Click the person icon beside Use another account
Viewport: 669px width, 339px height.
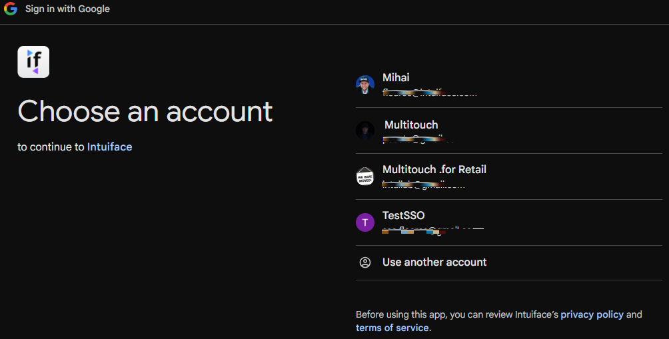[364, 262]
